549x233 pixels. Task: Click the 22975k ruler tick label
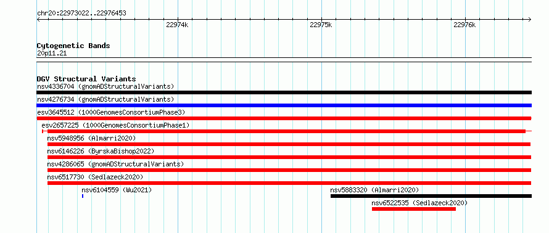pyautogui.click(x=321, y=25)
